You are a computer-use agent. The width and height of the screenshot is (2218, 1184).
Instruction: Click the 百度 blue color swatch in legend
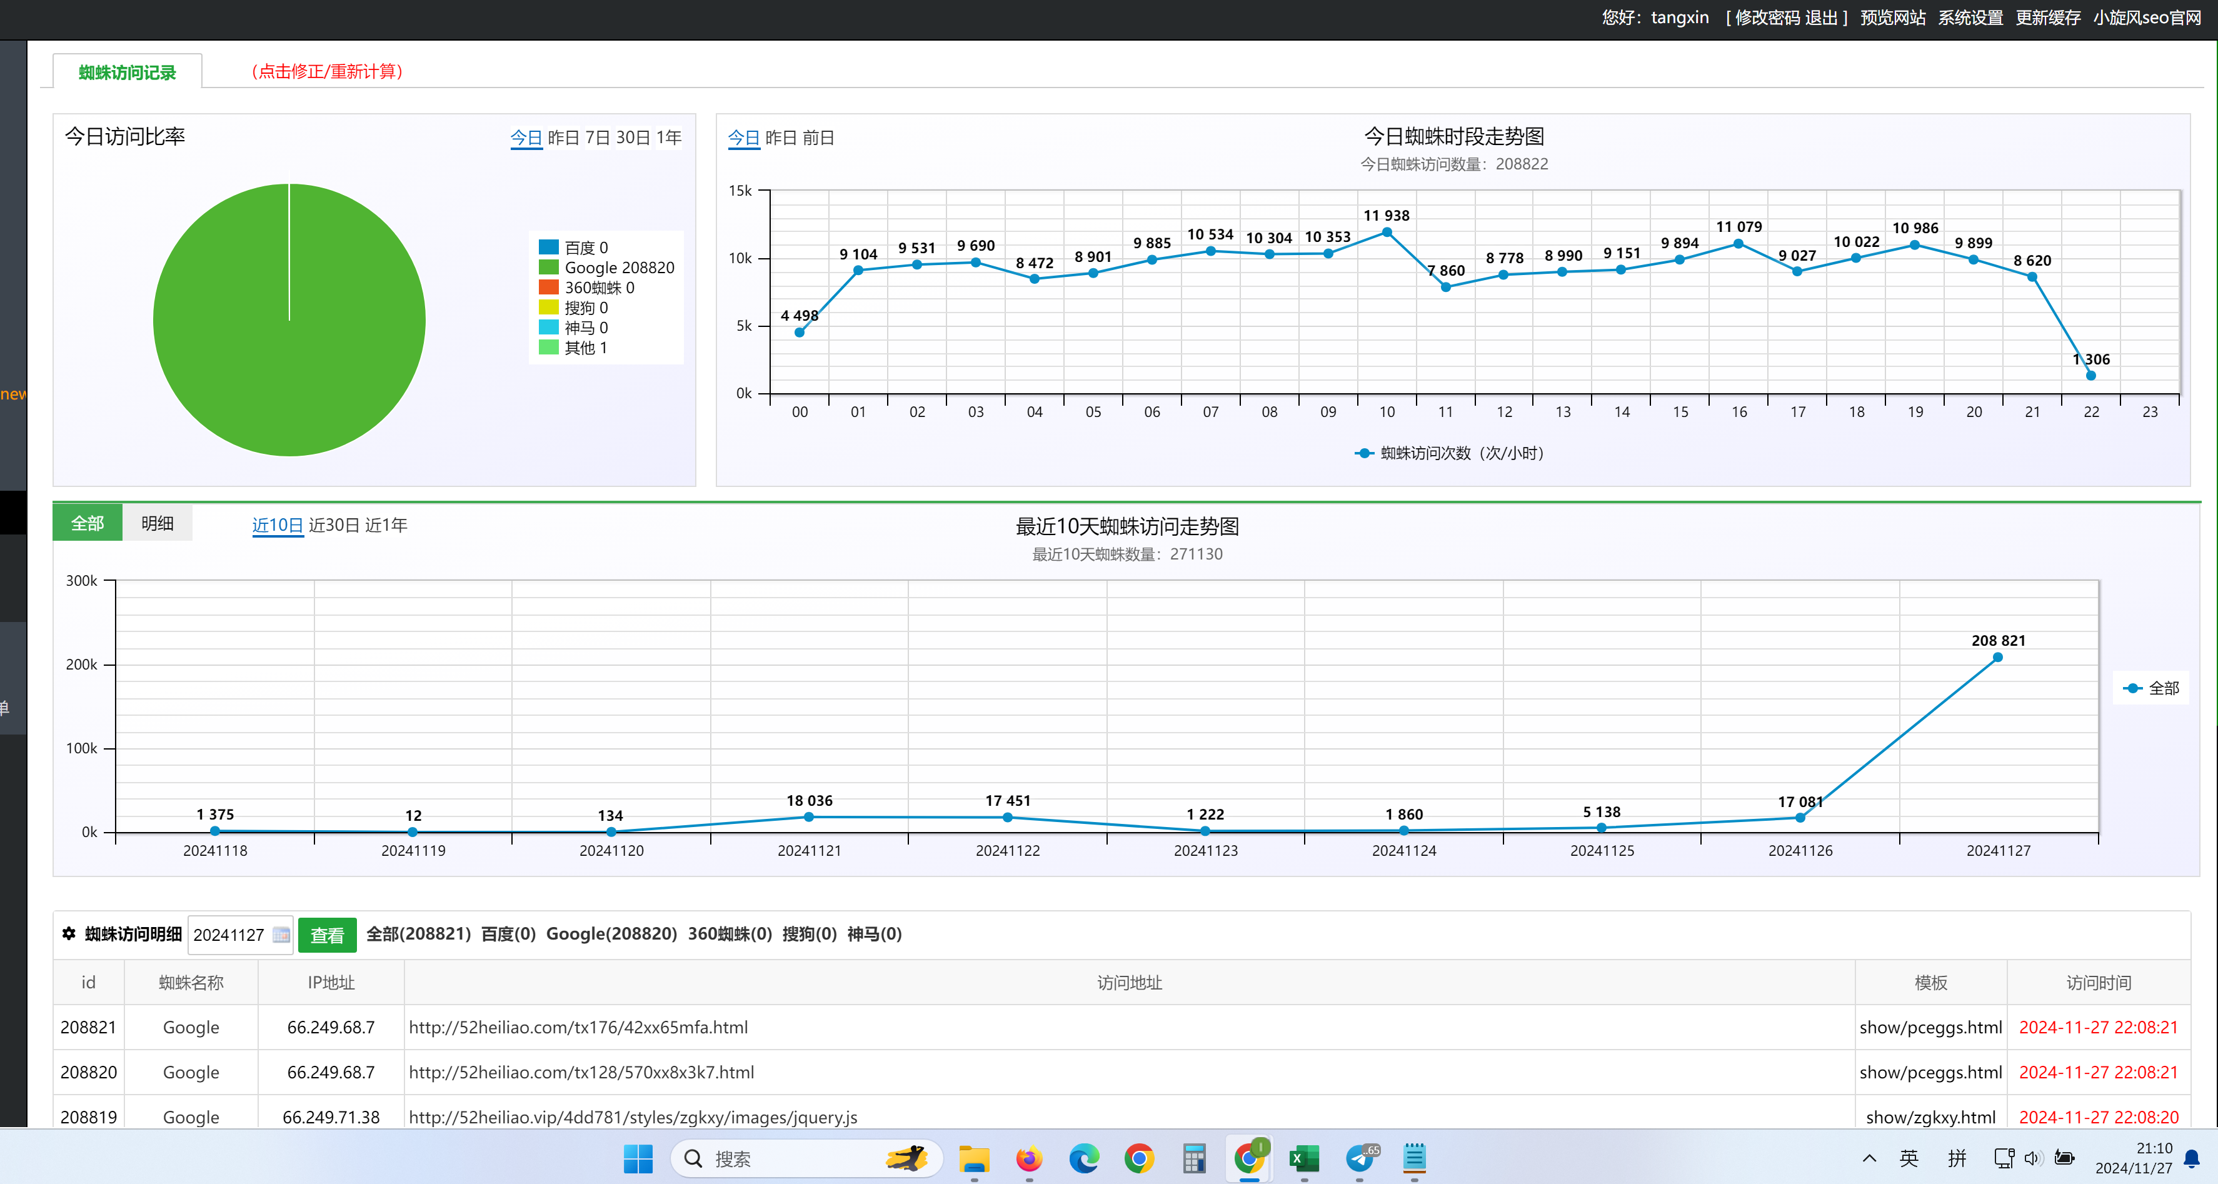(548, 247)
